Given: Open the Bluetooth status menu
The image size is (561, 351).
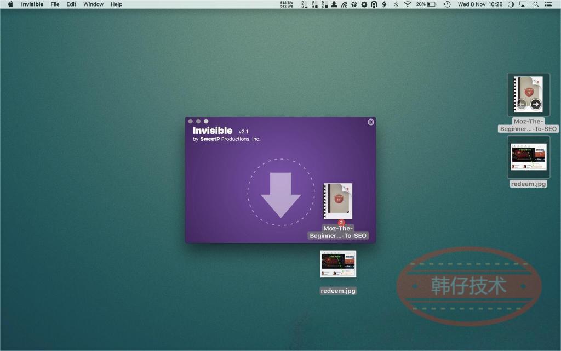Looking at the screenshot, I should coord(396,4).
